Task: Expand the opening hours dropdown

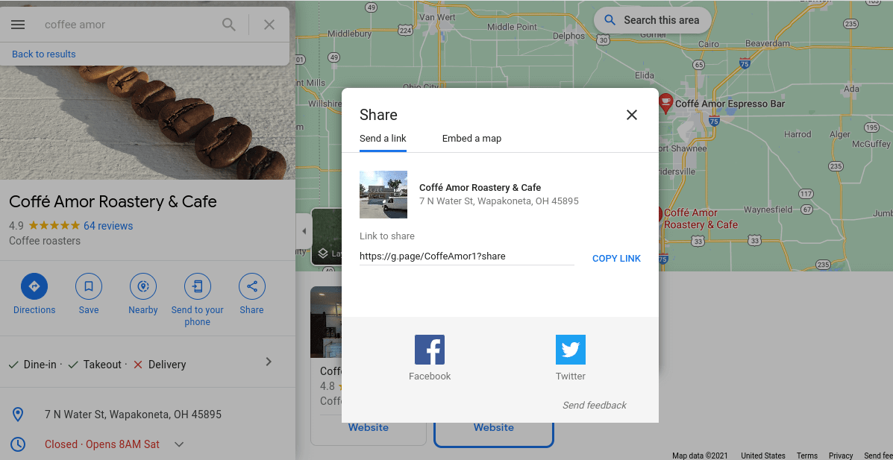Action: click(x=179, y=444)
